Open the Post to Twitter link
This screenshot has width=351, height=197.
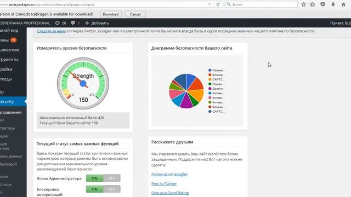coord(164,184)
